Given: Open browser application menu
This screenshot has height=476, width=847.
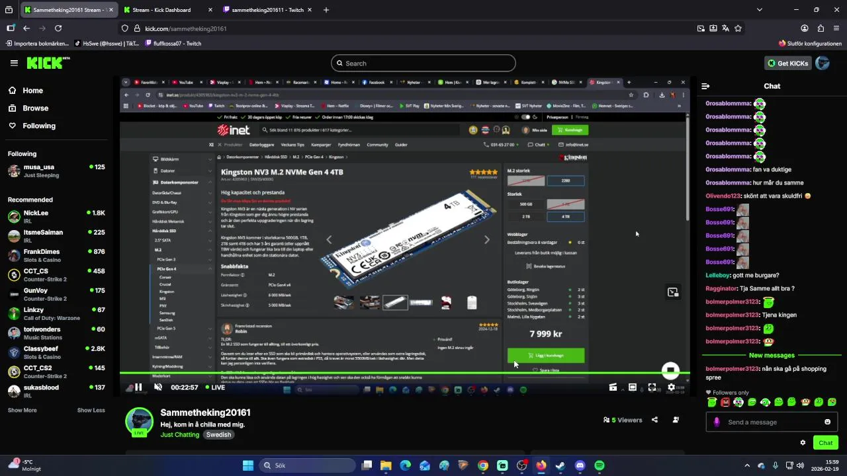Looking at the screenshot, I should coord(836,28).
